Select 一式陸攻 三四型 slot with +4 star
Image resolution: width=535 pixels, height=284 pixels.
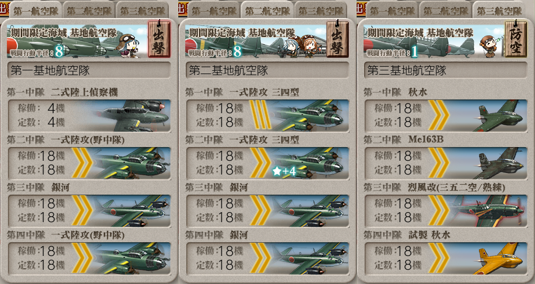268,163
